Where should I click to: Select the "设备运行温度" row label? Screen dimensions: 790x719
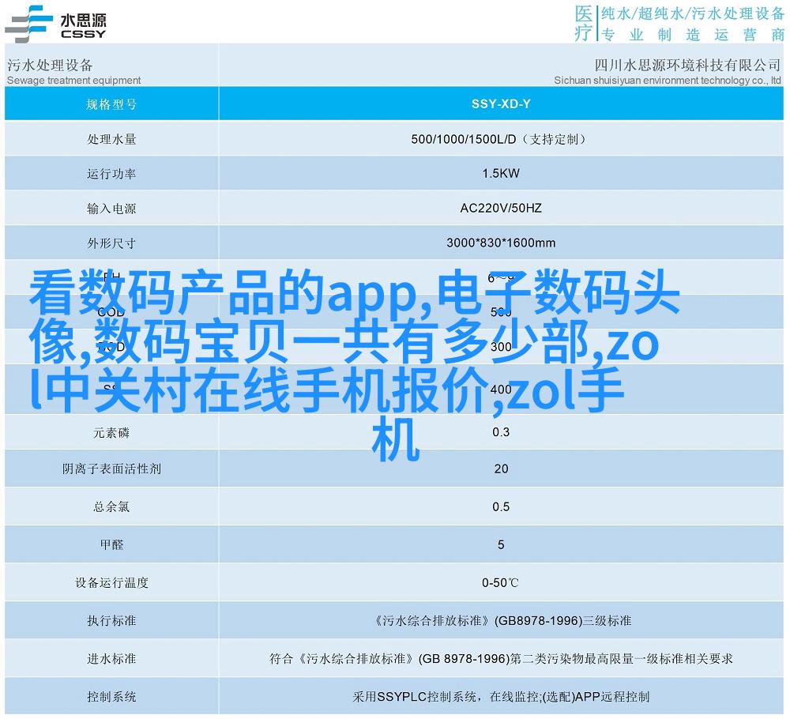pos(111,583)
